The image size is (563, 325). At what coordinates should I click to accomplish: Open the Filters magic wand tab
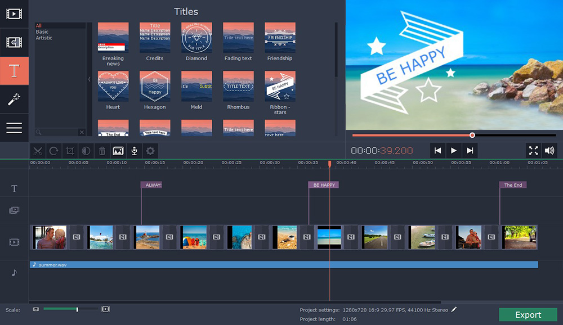[14, 99]
